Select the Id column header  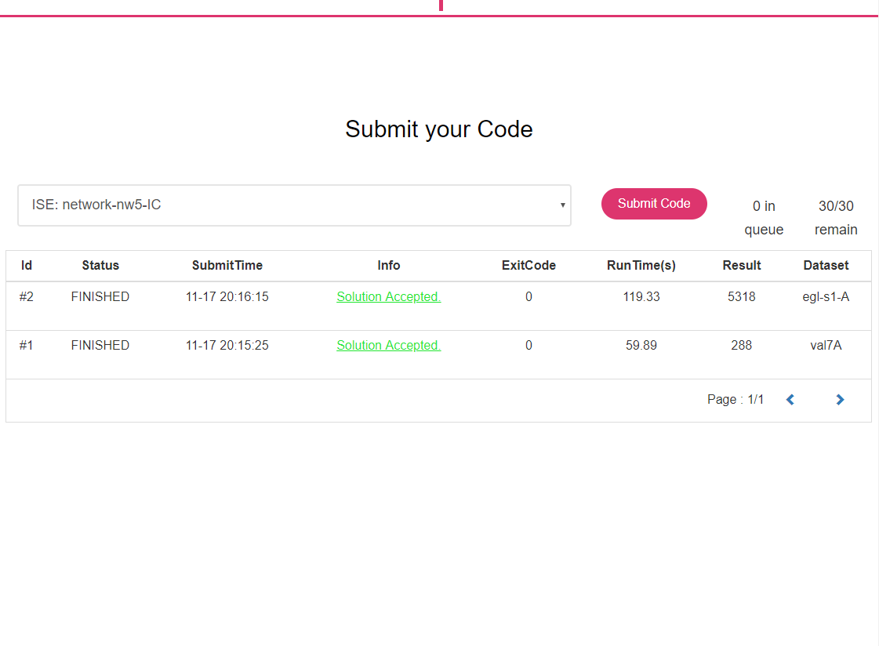[27, 265]
